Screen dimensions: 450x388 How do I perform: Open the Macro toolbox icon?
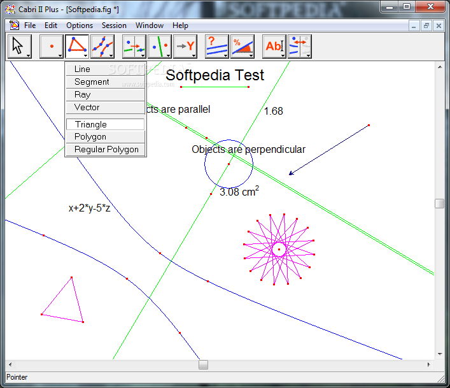pos(185,46)
